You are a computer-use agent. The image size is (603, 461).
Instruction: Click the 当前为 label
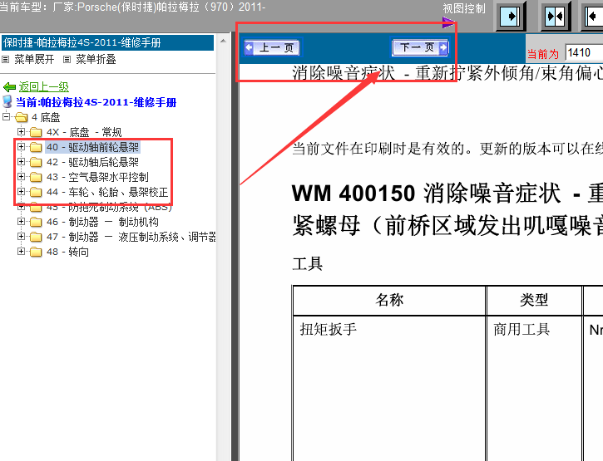pos(542,54)
